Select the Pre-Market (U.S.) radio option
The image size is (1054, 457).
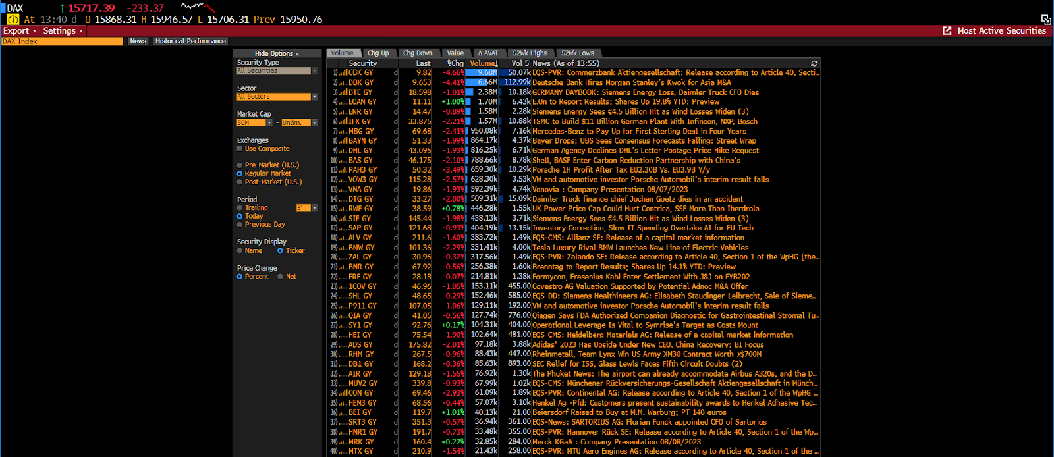240,165
